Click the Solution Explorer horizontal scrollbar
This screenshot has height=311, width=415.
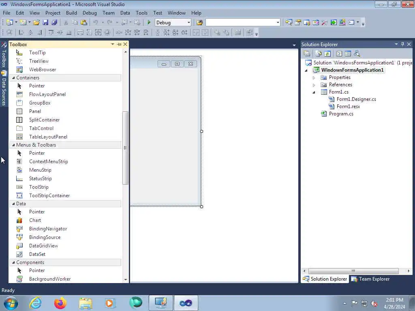(353, 271)
